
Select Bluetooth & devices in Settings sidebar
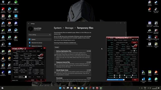[40, 43]
